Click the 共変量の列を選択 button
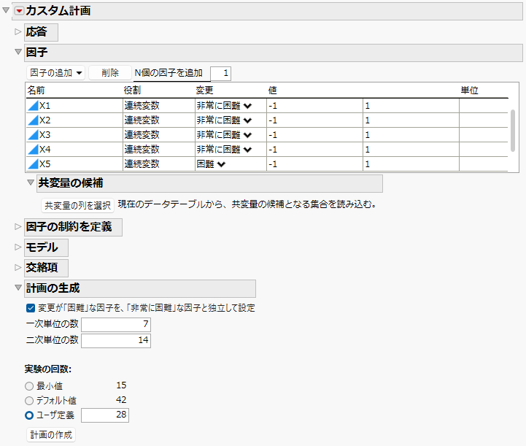Image resolution: width=526 pixels, height=446 pixels. coord(77,205)
